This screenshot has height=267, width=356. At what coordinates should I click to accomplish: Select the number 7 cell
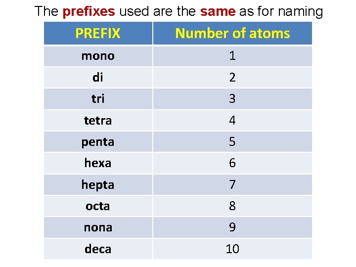pos(232,185)
